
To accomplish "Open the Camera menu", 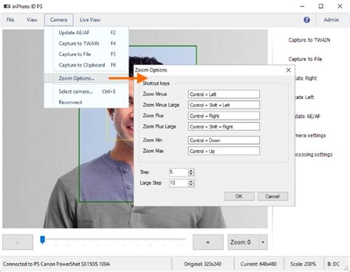I will [58, 20].
